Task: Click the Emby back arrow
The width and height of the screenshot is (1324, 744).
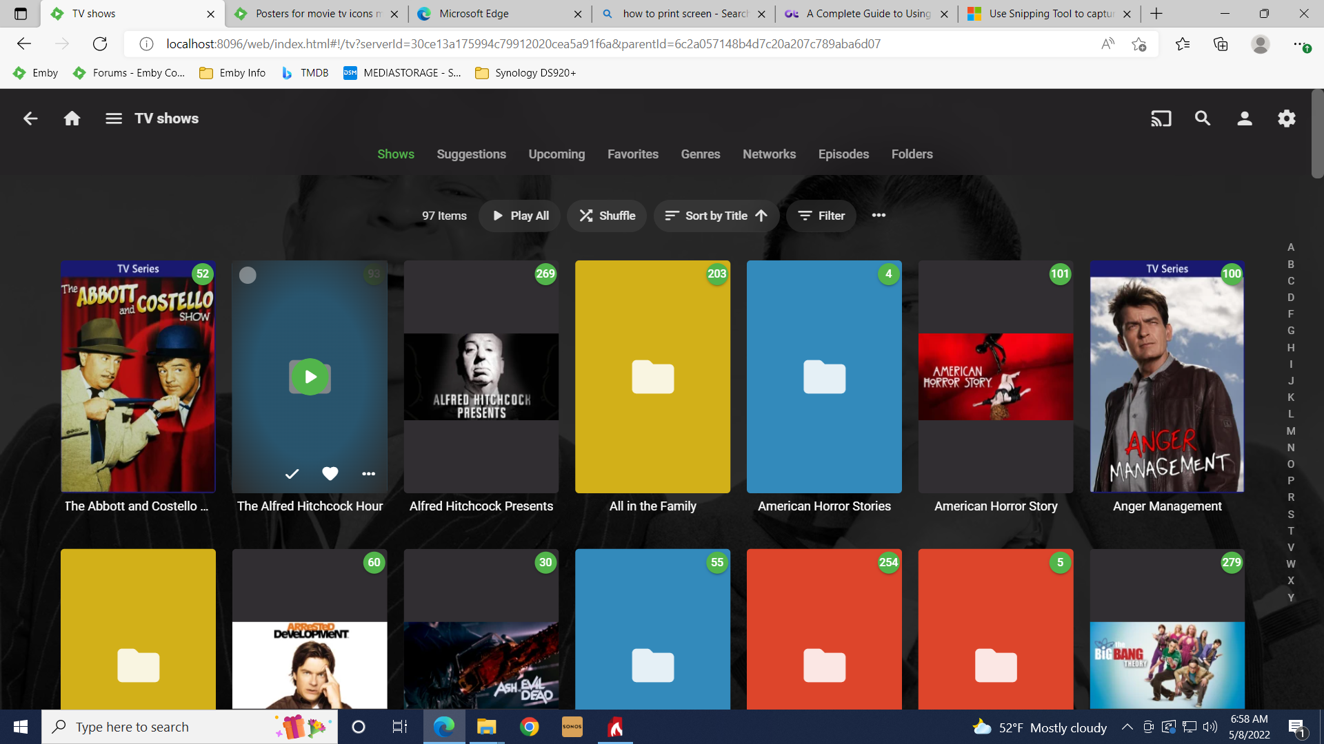Action: click(30, 118)
